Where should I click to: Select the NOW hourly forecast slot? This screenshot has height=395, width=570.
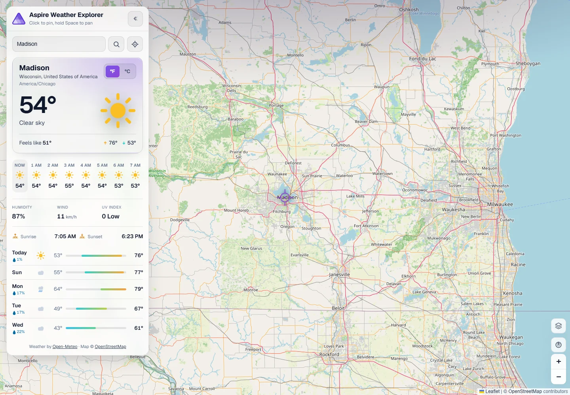[20, 176]
